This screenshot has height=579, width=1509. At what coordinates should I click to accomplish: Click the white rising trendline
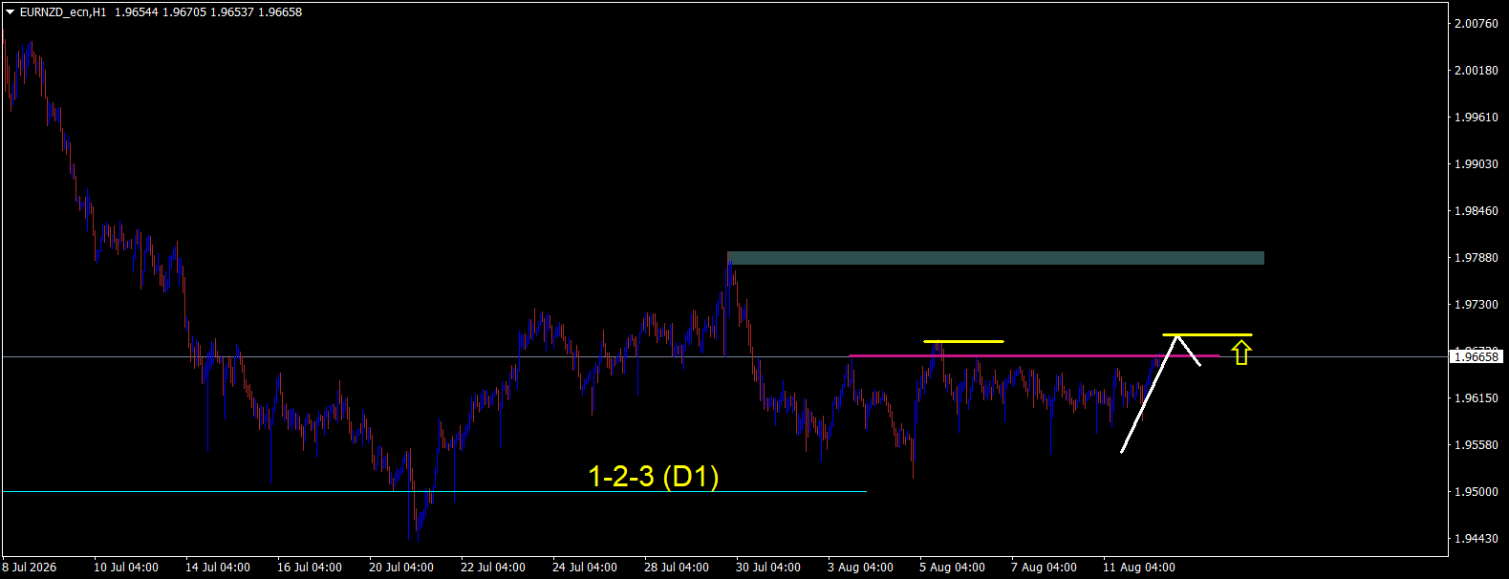[1149, 394]
